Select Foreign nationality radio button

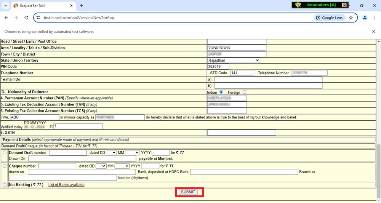pos(244,92)
